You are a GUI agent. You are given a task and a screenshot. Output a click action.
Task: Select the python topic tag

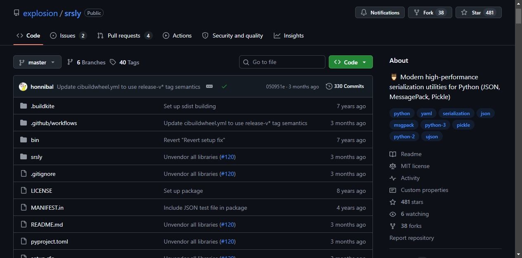(402, 114)
